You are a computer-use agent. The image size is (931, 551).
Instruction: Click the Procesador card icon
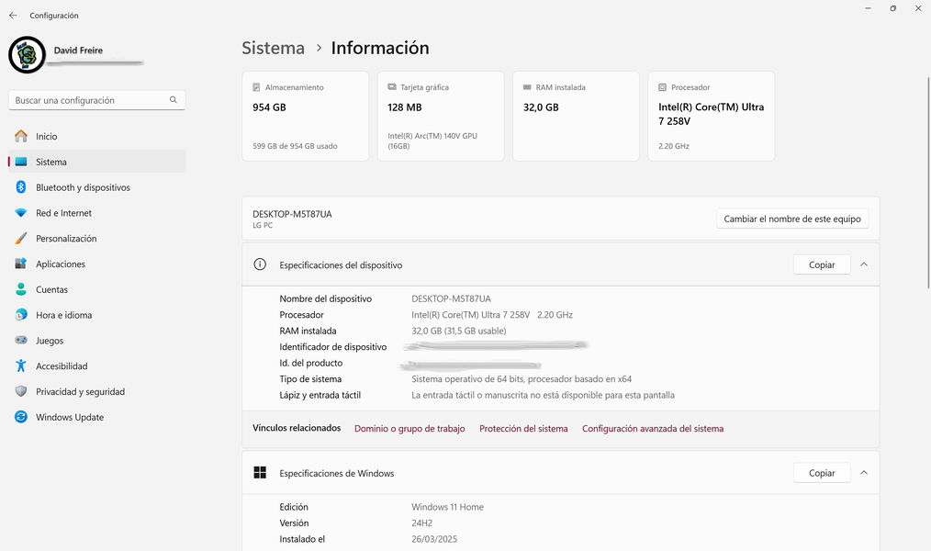pos(663,87)
